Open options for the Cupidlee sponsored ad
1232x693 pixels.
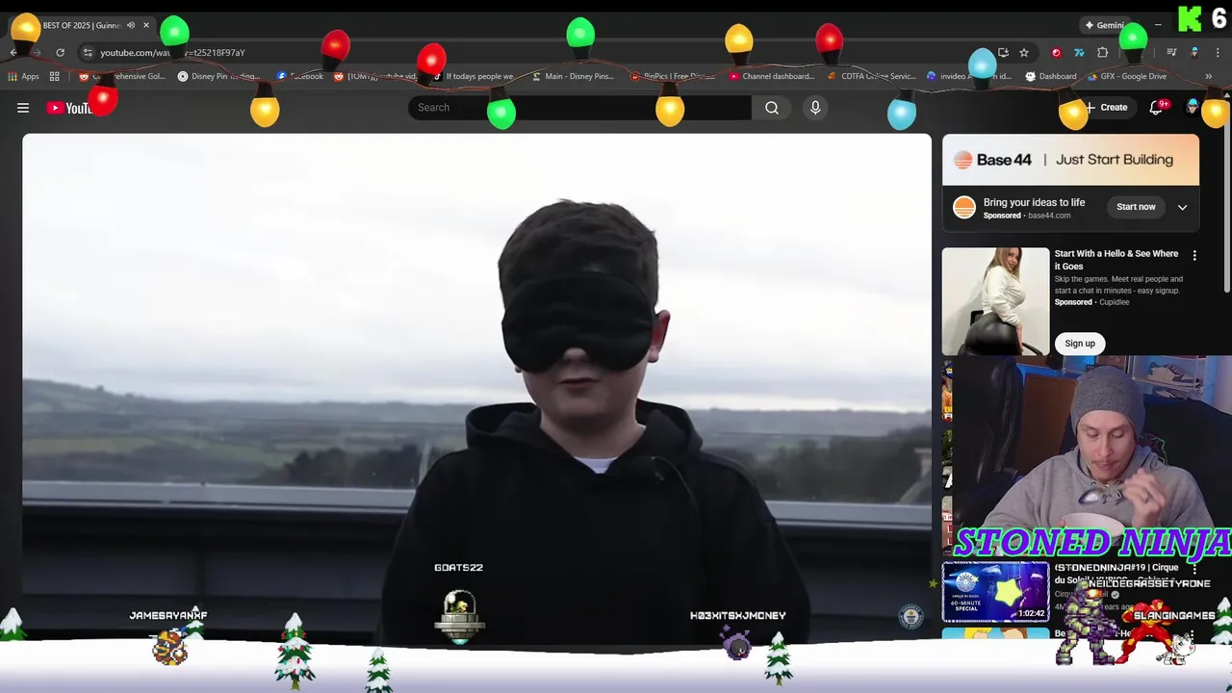(1194, 256)
